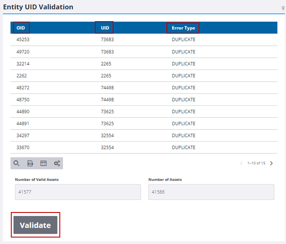Screen dimensions: 286x244
Task: Go to next page of results
Action: (271, 163)
